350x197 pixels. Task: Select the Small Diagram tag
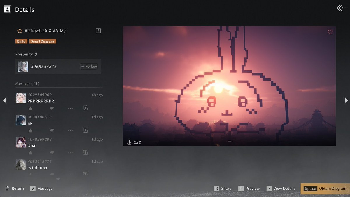43,41
